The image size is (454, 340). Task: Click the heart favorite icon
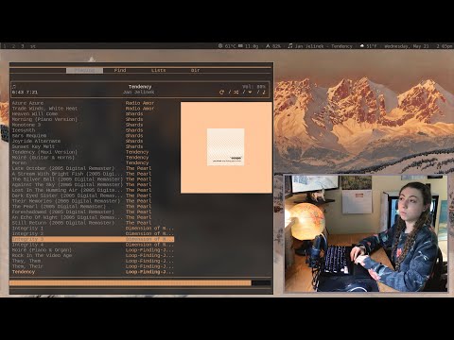pyautogui.click(x=250, y=93)
